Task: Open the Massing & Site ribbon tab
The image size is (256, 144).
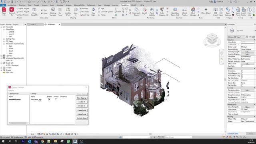Action: pos(79,5)
